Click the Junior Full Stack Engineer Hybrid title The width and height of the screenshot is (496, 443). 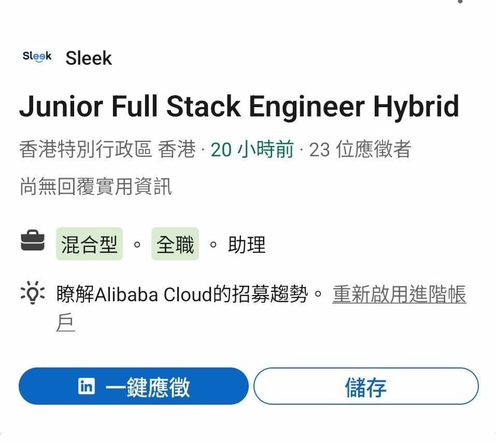239,106
